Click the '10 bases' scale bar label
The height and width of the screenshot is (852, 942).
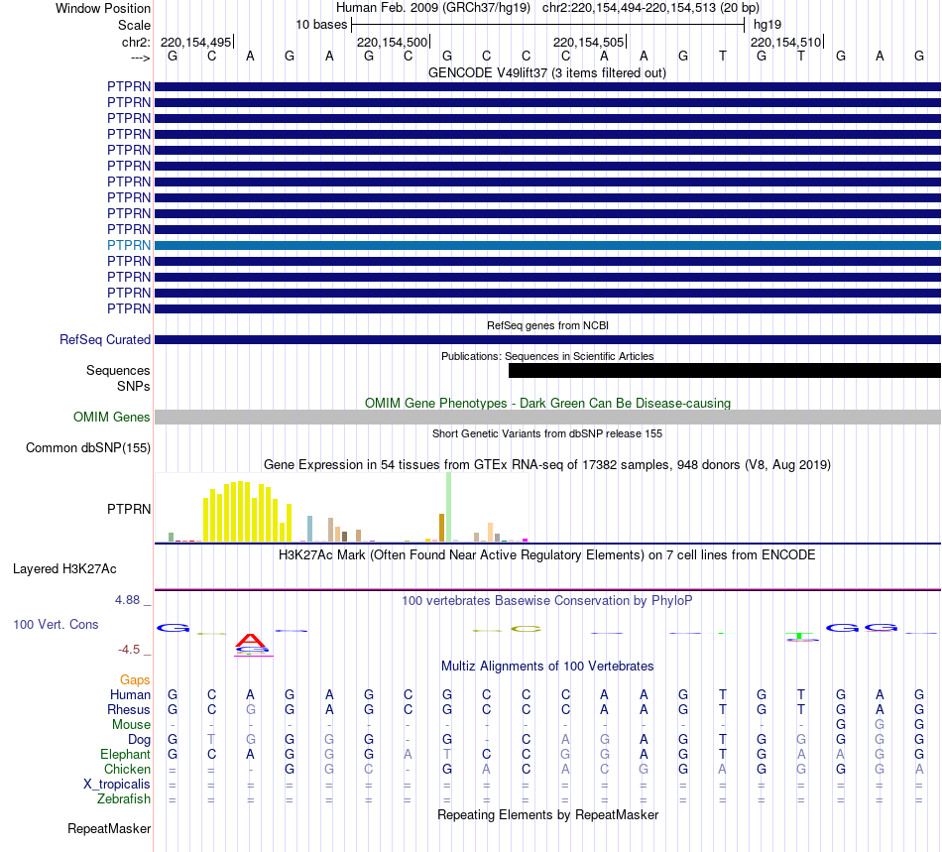321,25
